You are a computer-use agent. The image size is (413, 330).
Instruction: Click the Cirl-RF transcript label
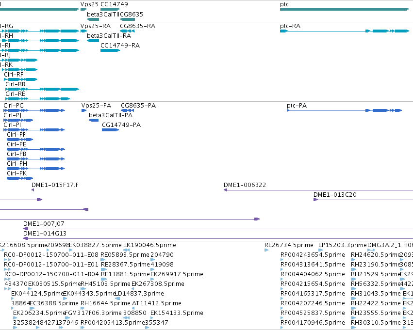[x=14, y=75]
